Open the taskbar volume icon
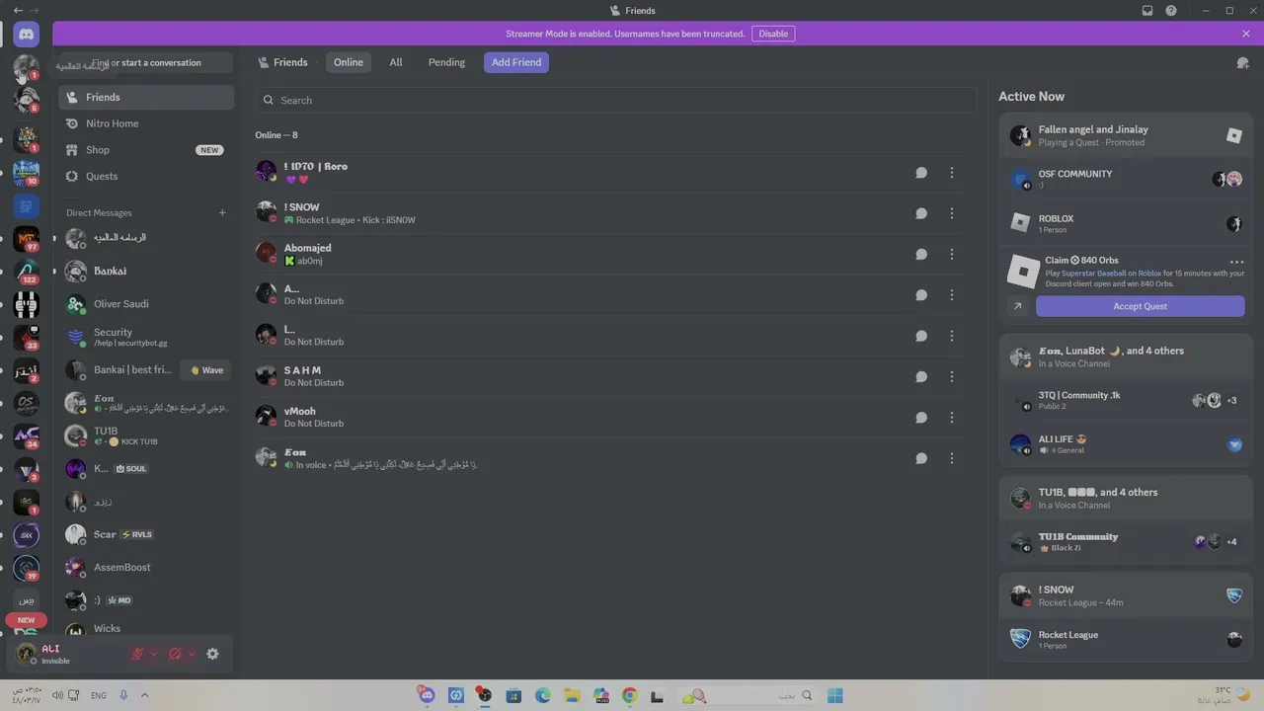This screenshot has width=1264, height=711. (58, 695)
